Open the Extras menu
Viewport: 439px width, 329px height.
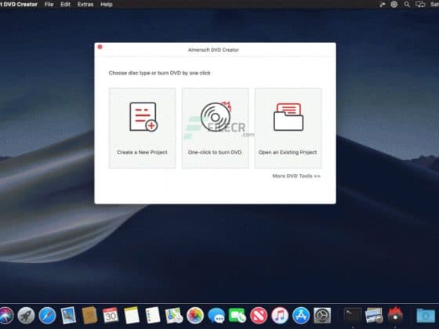pyautogui.click(x=85, y=5)
